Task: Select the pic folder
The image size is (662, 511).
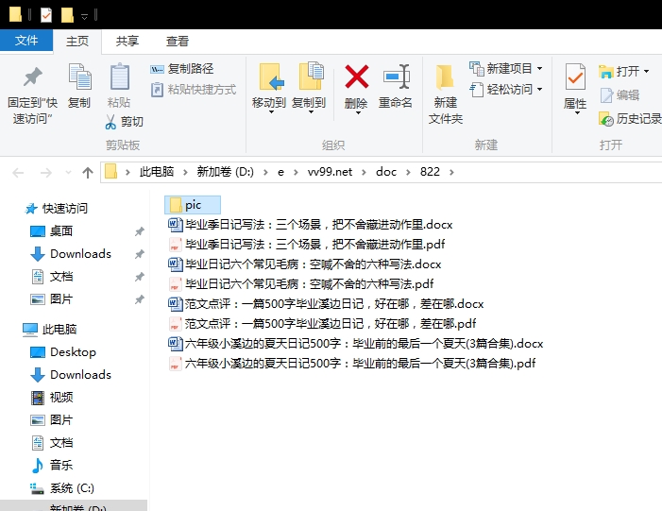Action: click(x=193, y=205)
